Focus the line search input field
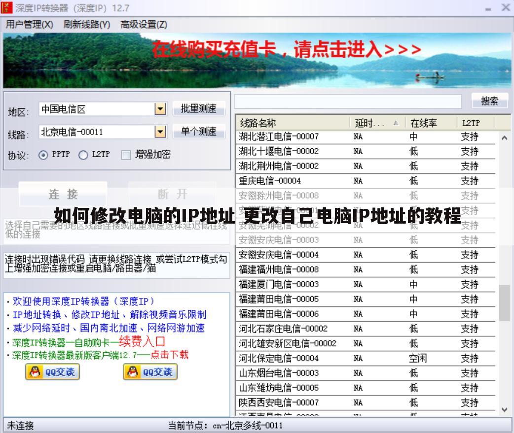The width and height of the screenshot is (514, 433). click(348, 101)
